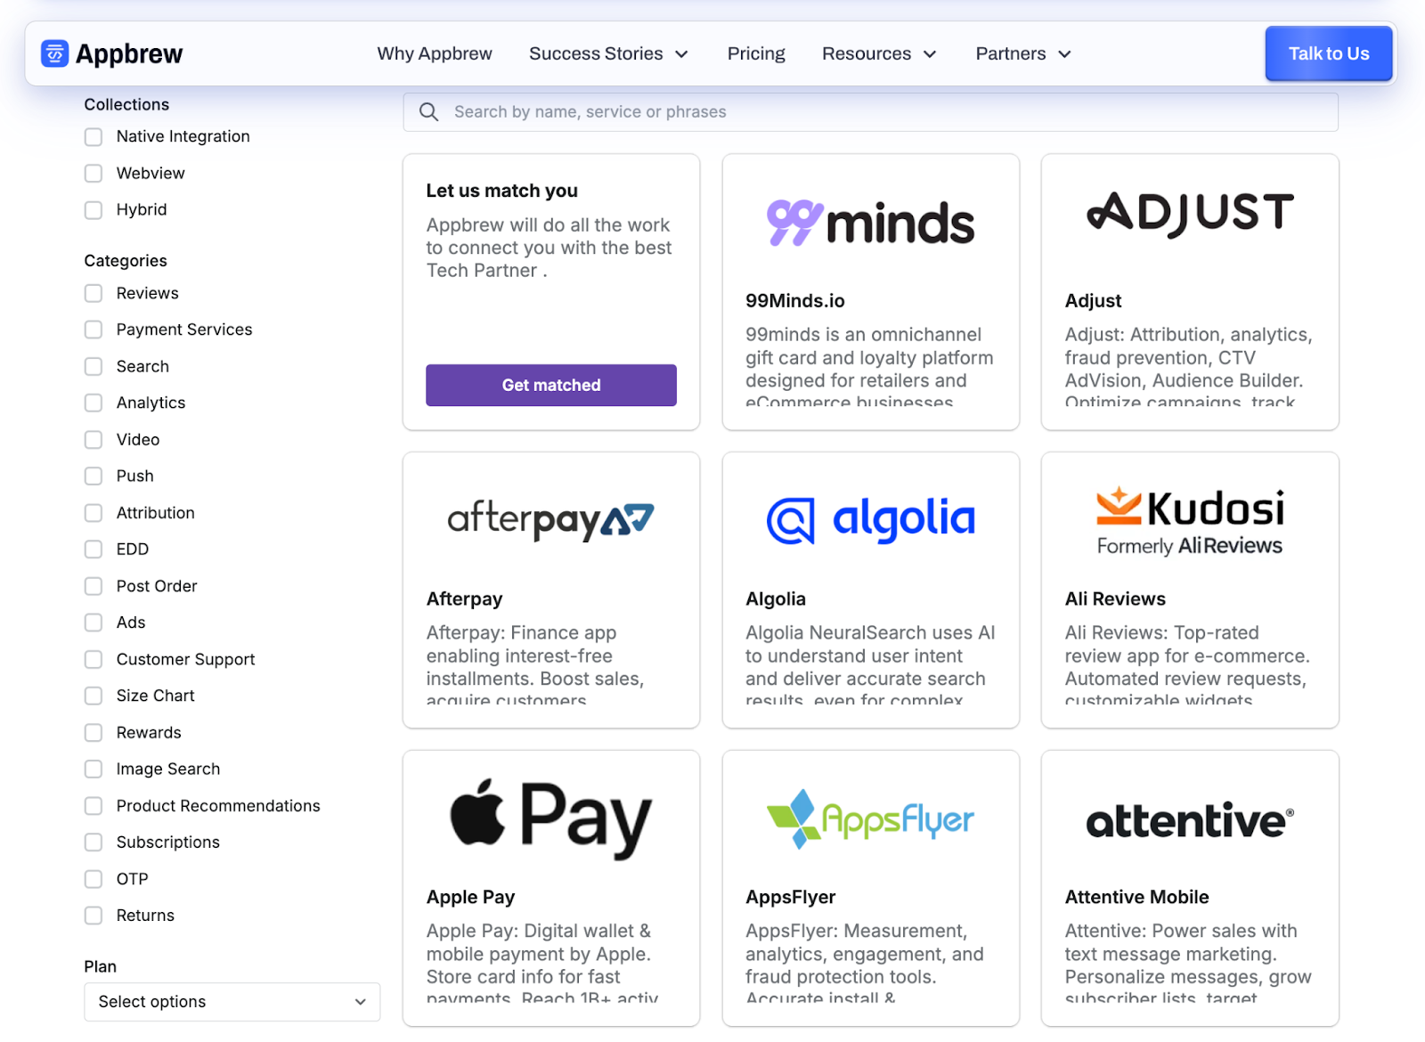Check the Webview checkbox
This screenshot has height=1042, width=1425.
[x=94, y=174]
